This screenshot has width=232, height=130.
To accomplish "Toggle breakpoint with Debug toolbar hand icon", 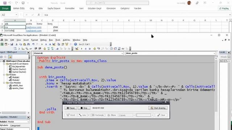I will [94, 48].
